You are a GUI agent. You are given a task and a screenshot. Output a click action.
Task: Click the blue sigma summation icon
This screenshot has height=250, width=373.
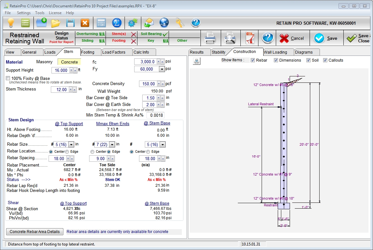pyautogui.click(x=117, y=23)
